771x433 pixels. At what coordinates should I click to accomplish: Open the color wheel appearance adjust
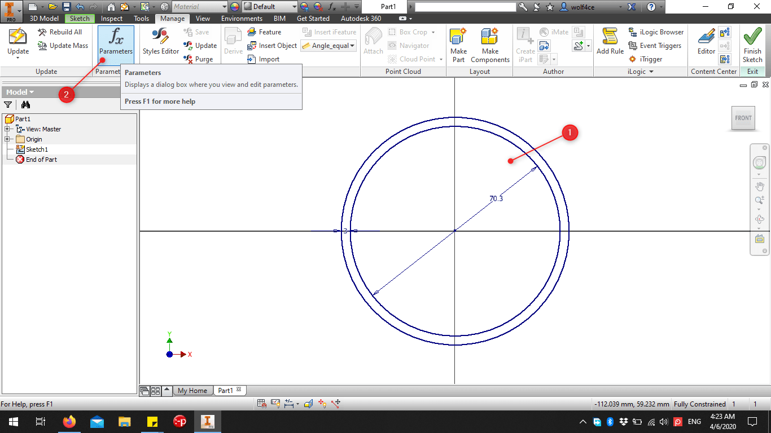pyautogui.click(x=235, y=7)
